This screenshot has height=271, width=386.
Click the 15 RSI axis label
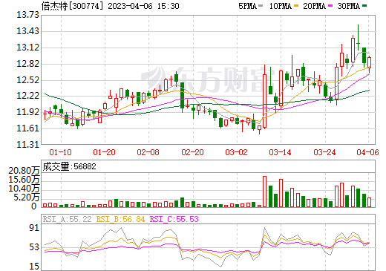34,267
